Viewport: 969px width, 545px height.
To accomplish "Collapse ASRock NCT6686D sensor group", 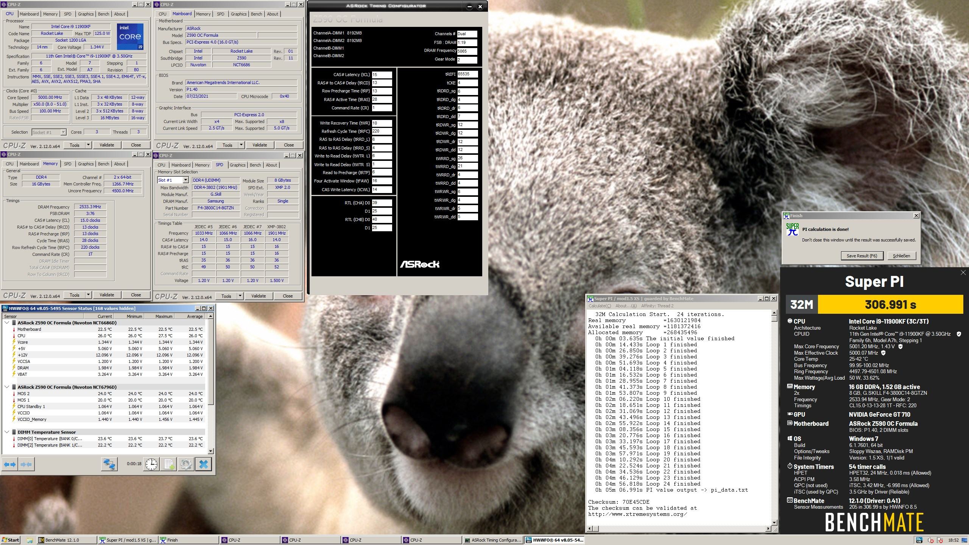I will tap(7, 323).
